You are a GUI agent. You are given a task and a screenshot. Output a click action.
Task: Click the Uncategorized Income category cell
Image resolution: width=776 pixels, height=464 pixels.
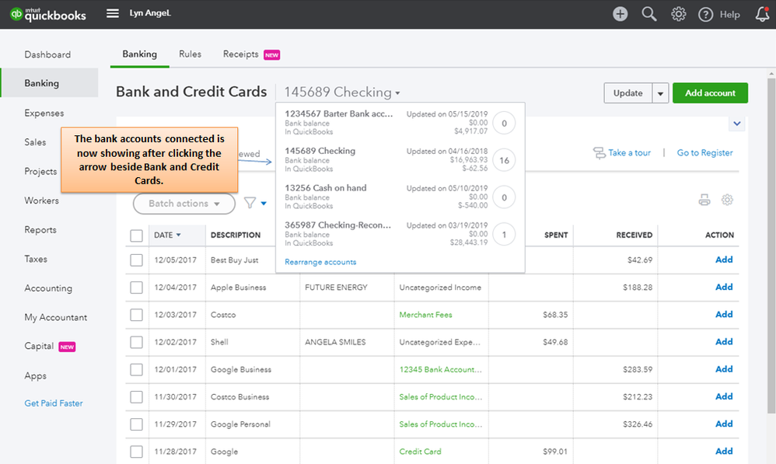[x=440, y=288]
